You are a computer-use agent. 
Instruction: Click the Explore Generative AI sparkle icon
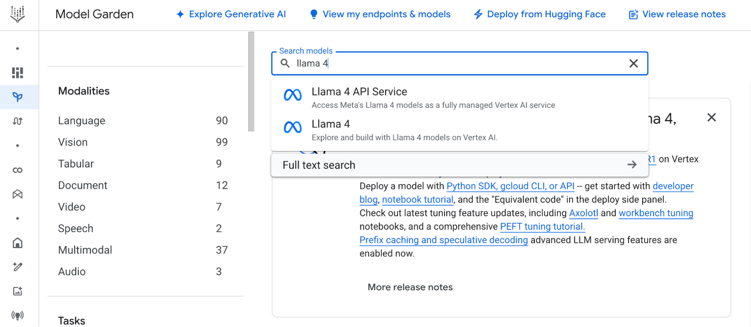pos(180,14)
